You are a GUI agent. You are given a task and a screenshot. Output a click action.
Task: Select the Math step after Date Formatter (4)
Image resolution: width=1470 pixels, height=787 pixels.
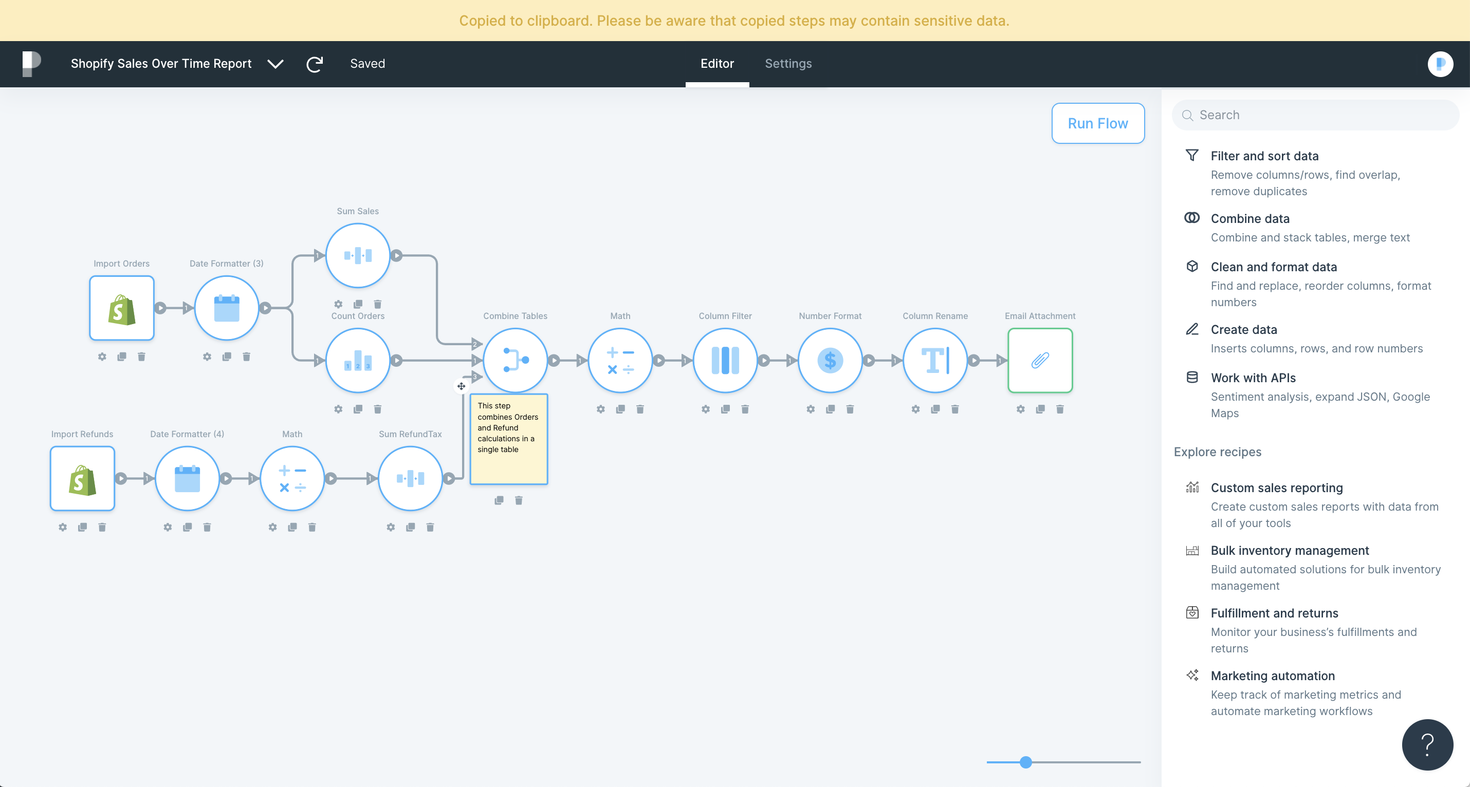coord(292,478)
